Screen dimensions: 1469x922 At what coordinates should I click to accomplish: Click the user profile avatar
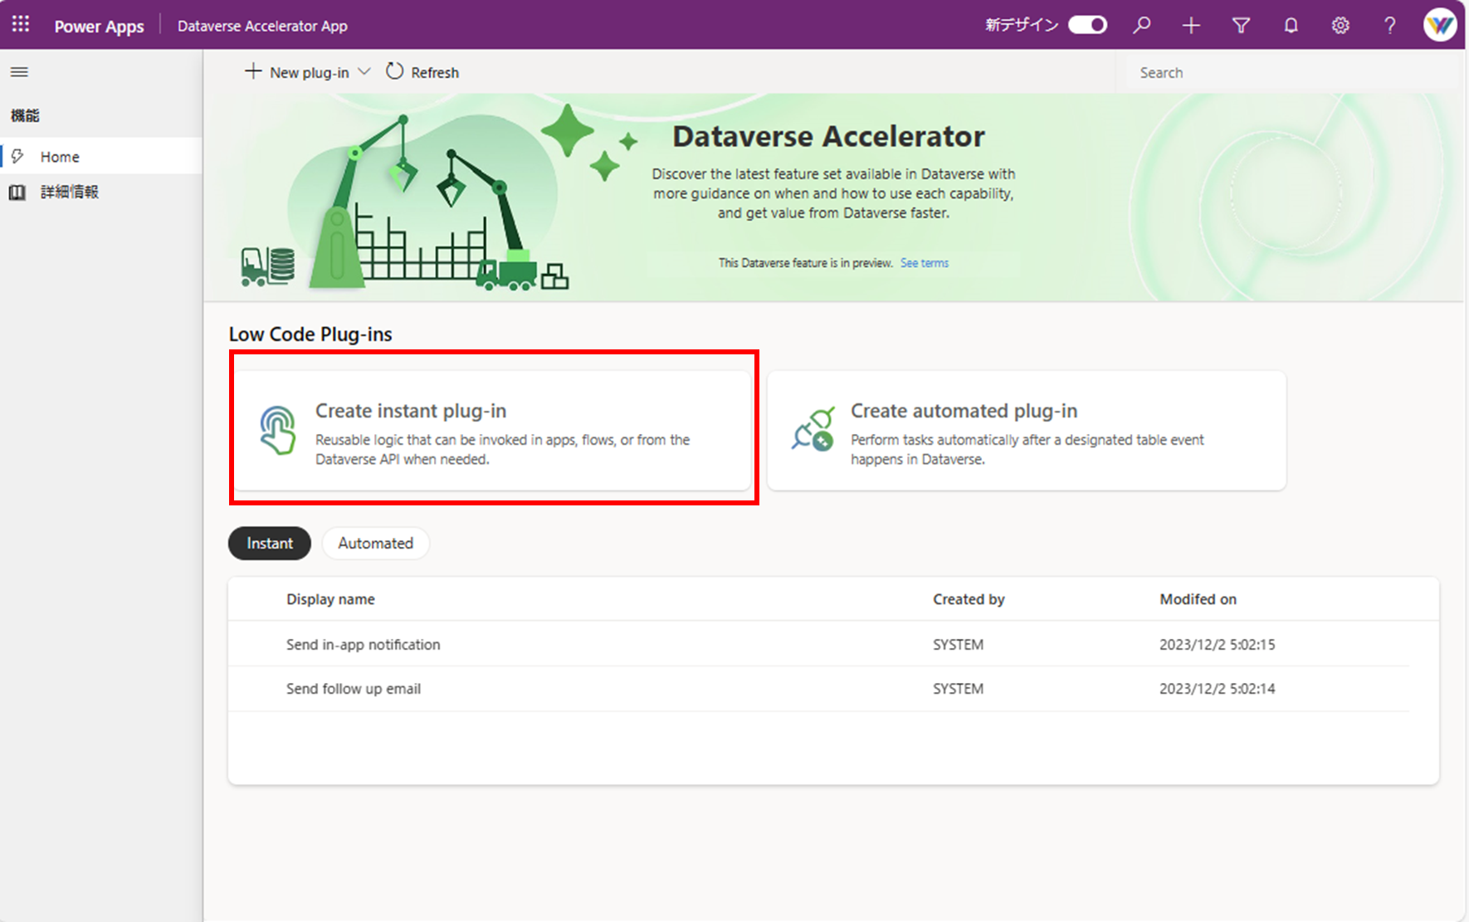point(1441,25)
